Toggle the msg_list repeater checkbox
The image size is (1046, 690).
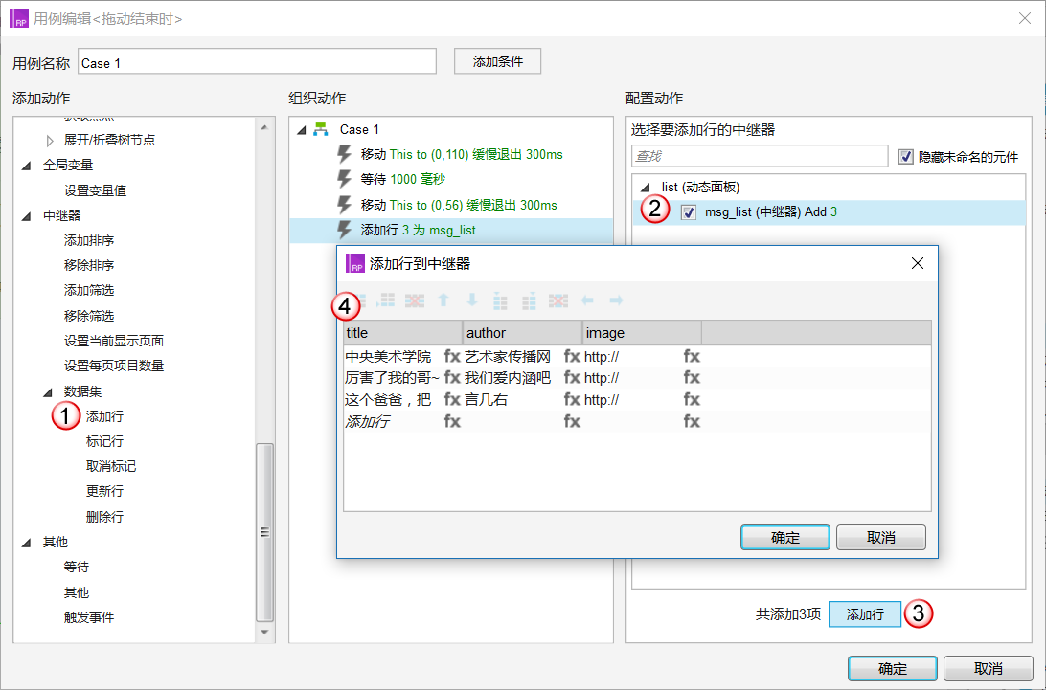tap(689, 212)
